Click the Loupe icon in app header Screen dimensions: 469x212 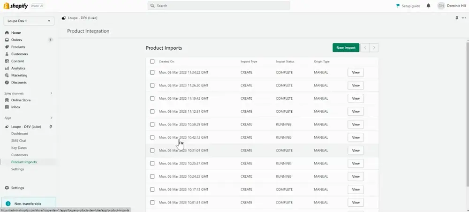(x=64, y=18)
